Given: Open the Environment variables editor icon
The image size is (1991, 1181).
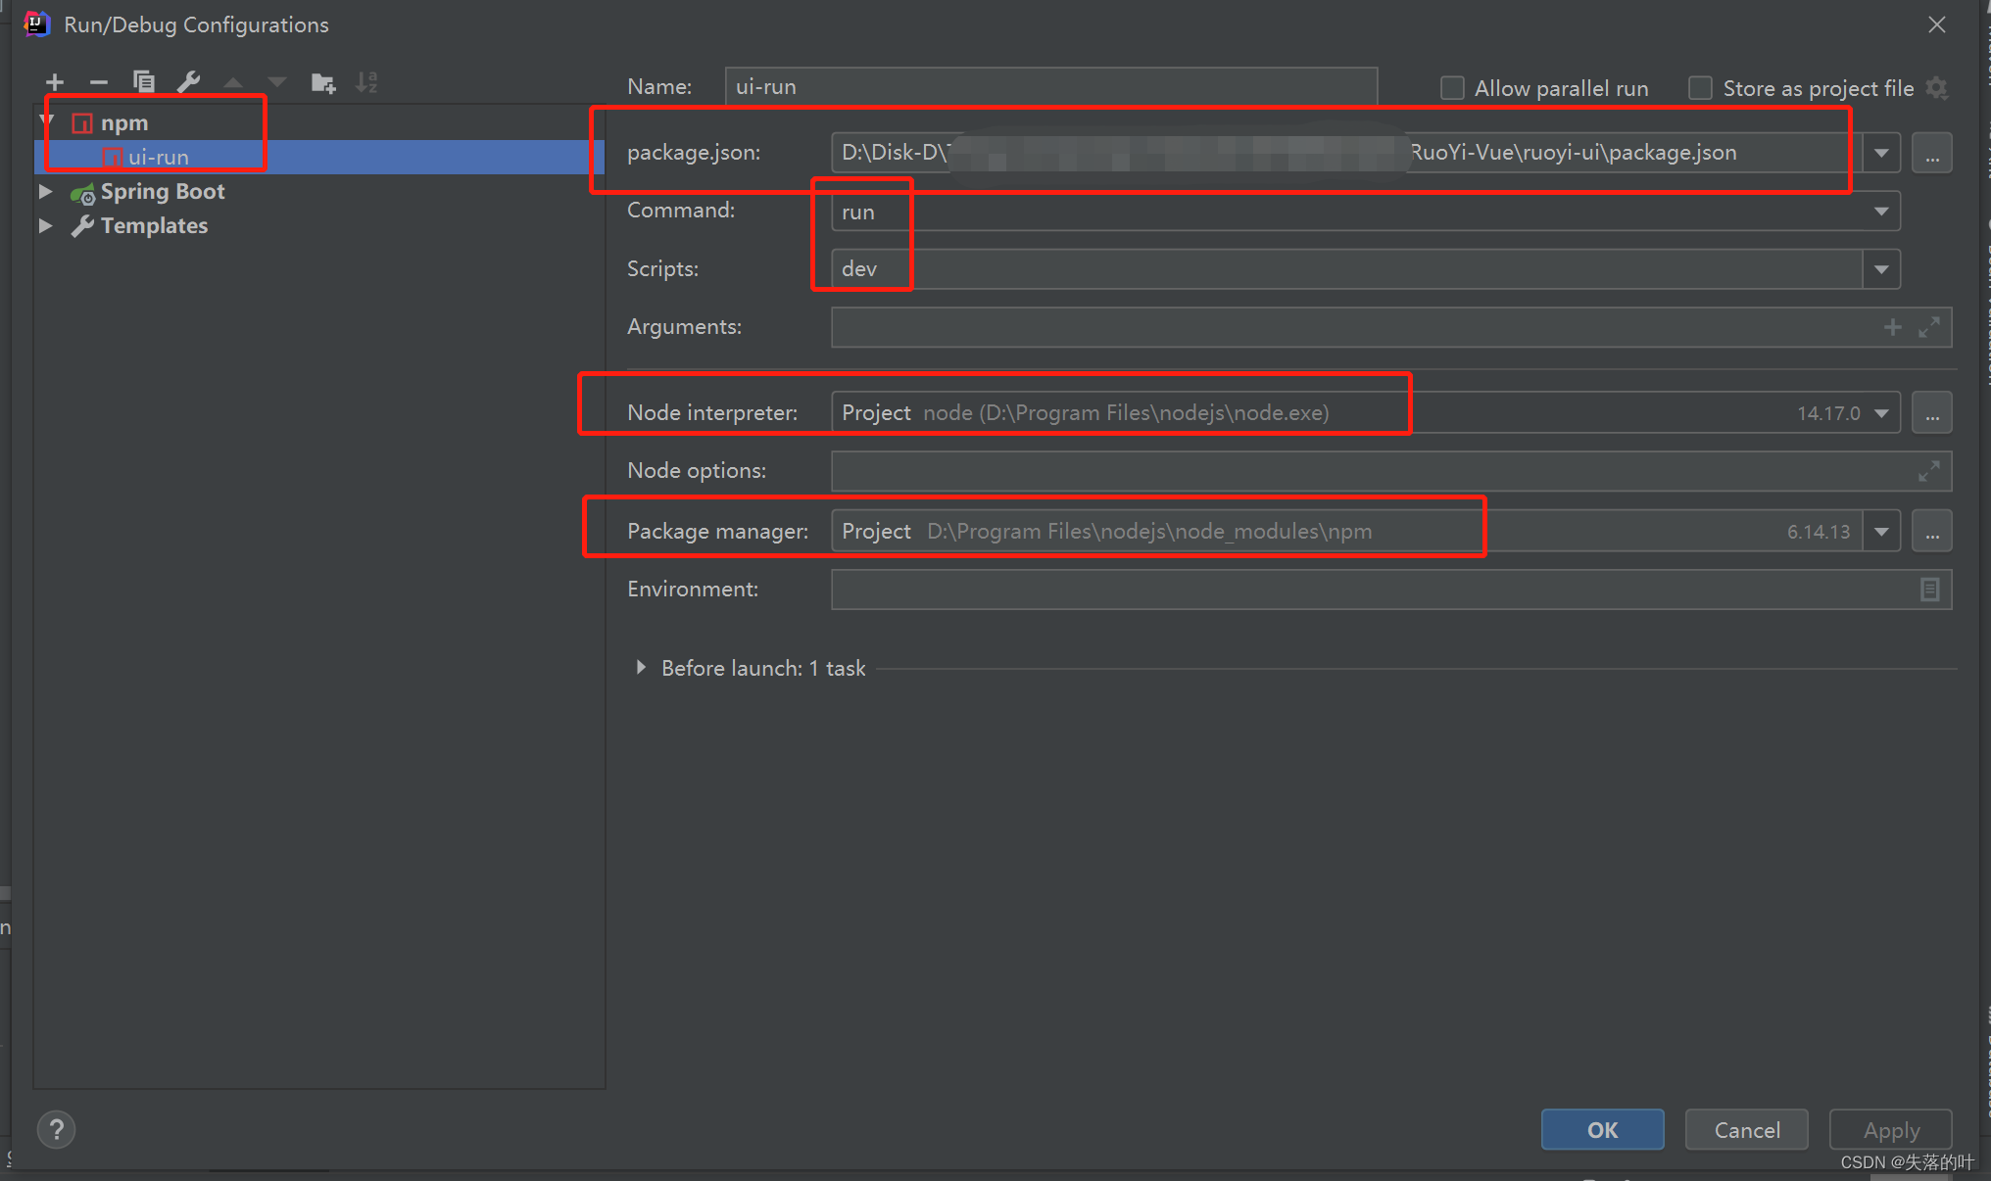Looking at the screenshot, I should point(1928,590).
